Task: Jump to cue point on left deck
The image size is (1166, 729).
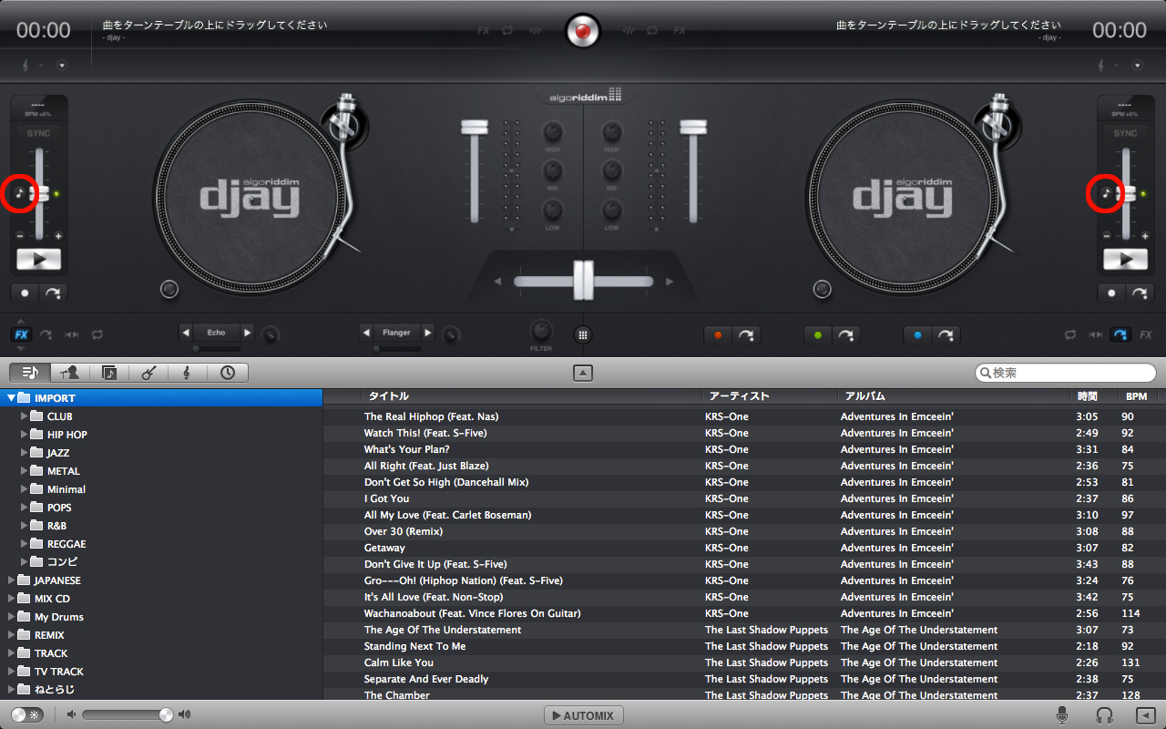Action: pos(53,293)
